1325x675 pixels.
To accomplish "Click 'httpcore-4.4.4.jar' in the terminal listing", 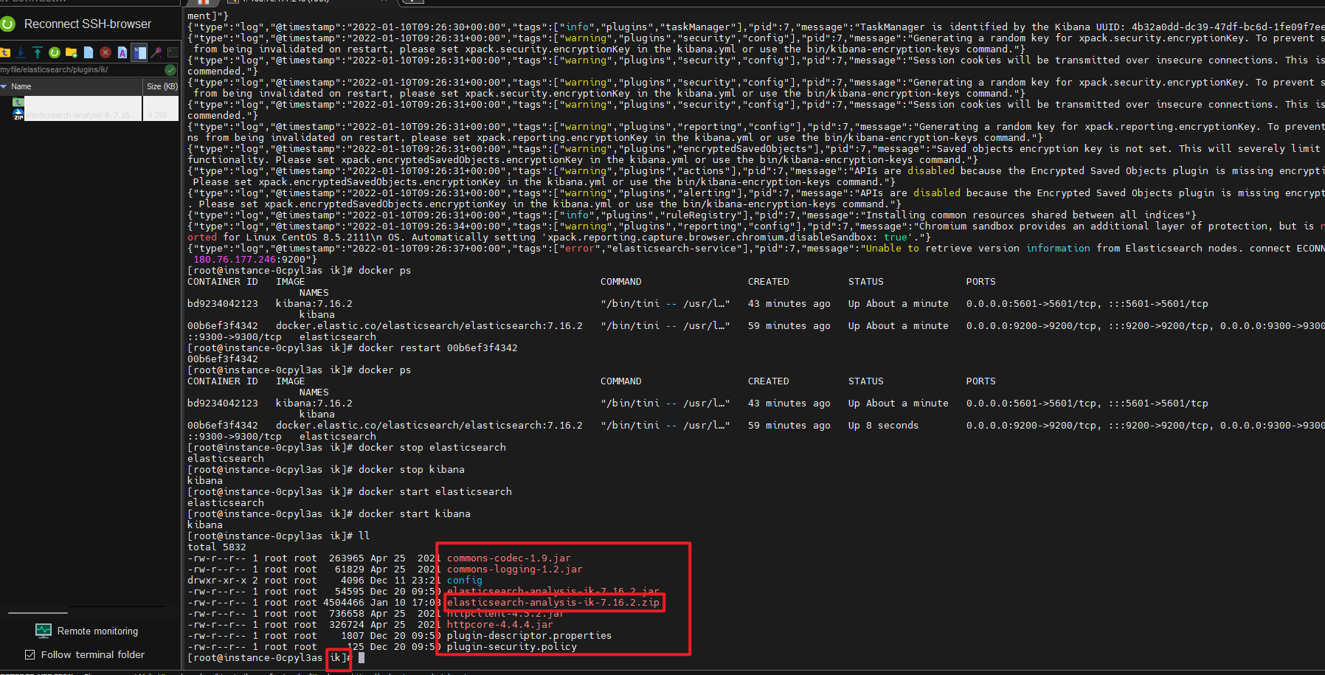I will tap(499, 625).
